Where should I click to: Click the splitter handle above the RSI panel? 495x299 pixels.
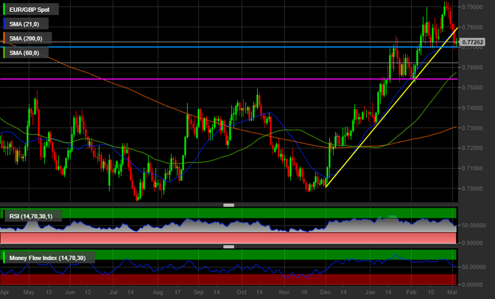click(x=229, y=205)
